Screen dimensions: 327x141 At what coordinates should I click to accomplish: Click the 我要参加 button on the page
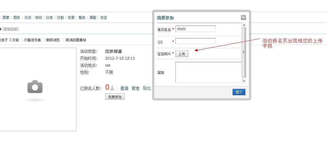(x=115, y=97)
